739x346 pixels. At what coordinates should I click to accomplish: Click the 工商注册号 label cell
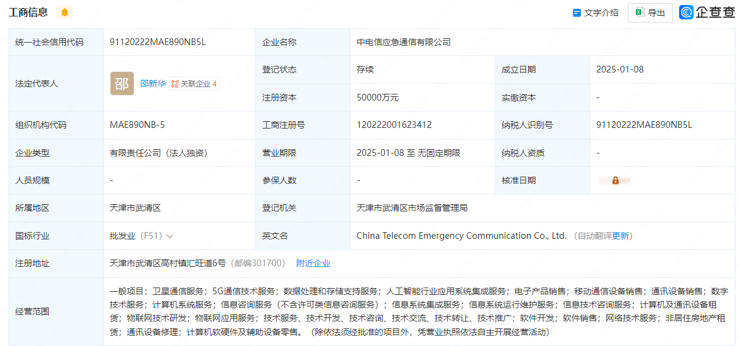point(303,125)
